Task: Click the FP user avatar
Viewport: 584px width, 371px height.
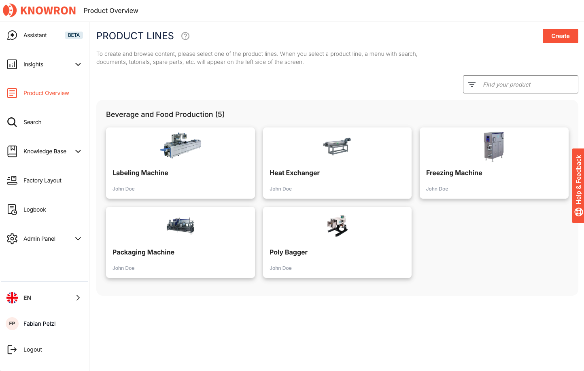Action: point(12,324)
